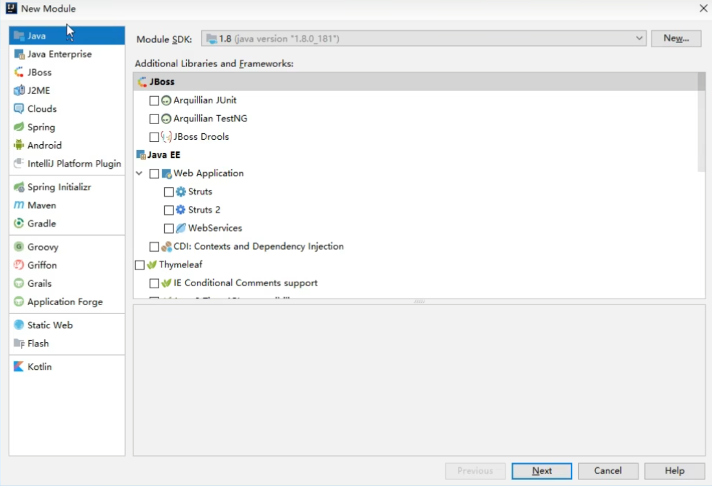Click the Arquillian TestNG alien icon
This screenshot has width=712, height=486.
(166, 118)
